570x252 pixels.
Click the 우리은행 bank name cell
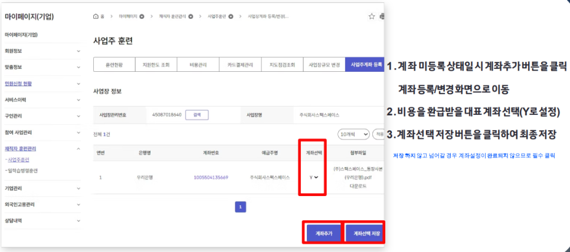145,178
